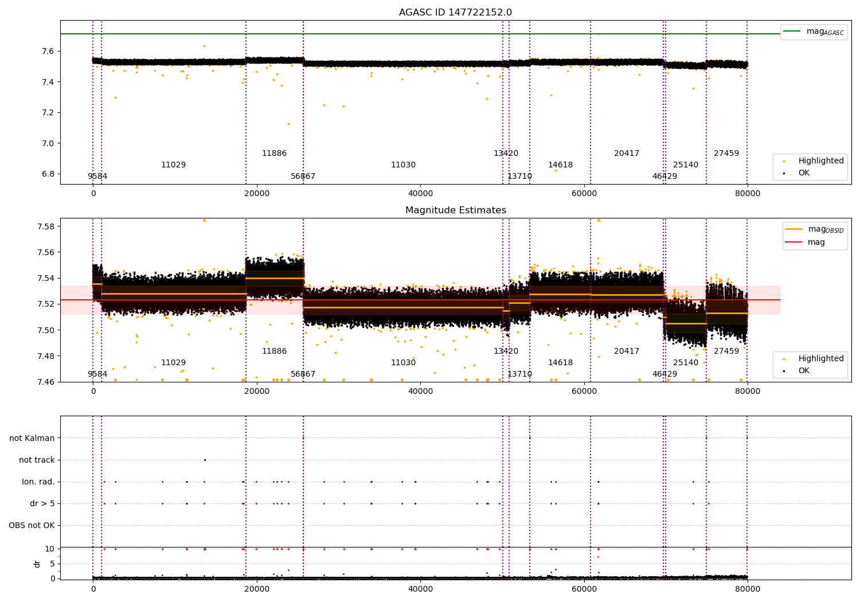Click the 56867 label in the top plot
The height and width of the screenshot is (602, 860).
(303, 177)
